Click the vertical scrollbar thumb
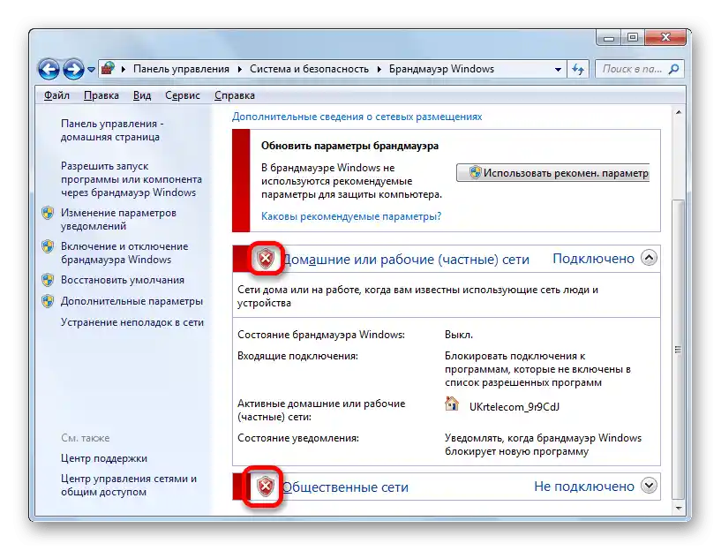Screen dimensions: 721x551 click(x=679, y=350)
